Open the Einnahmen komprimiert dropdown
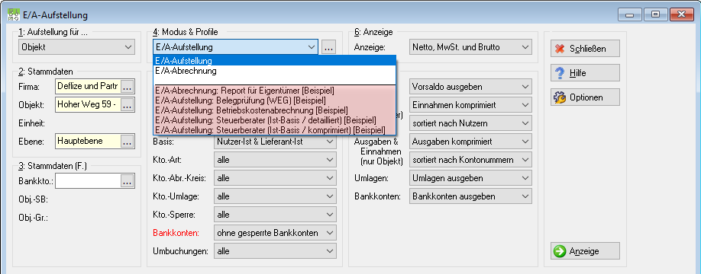701x274 pixels. point(470,105)
